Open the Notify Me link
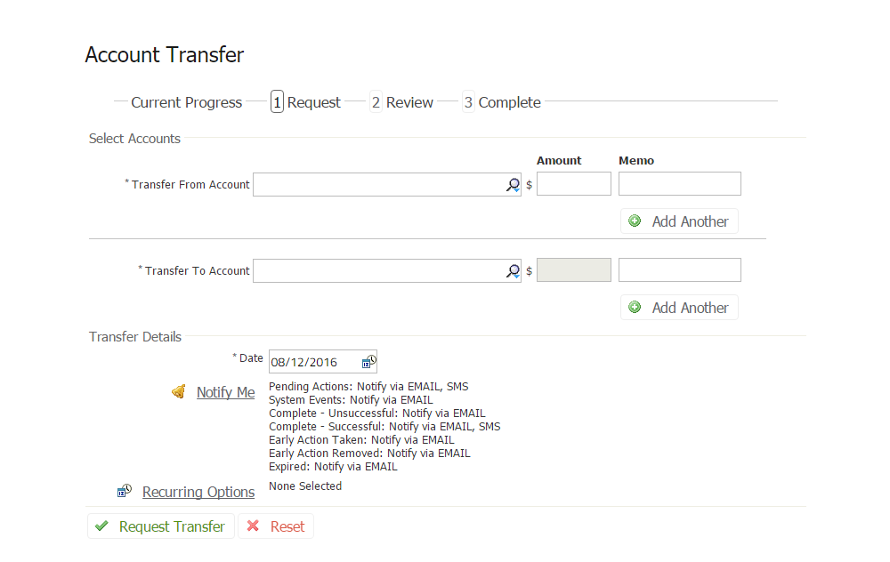 225,392
